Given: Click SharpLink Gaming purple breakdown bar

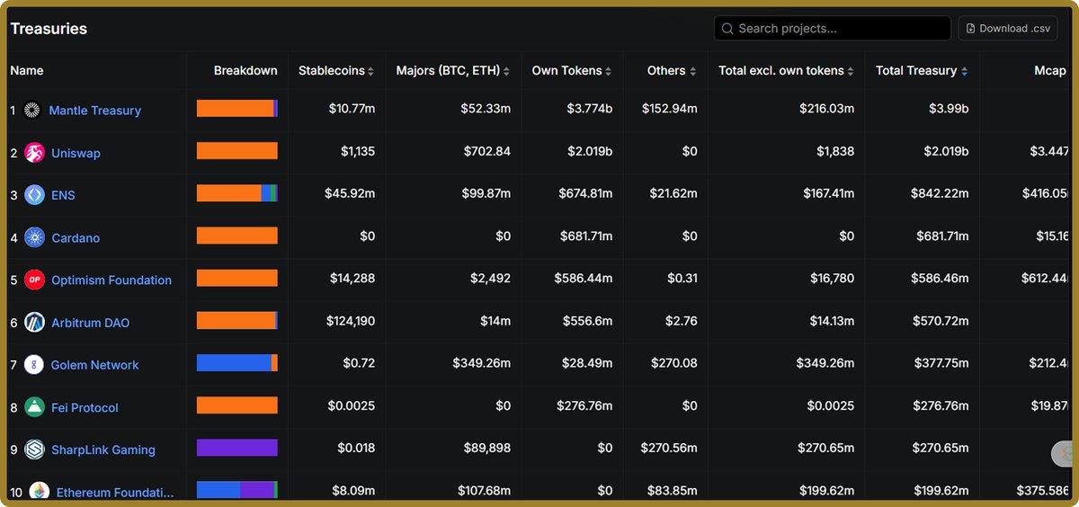Looking at the screenshot, I should 237,448.
